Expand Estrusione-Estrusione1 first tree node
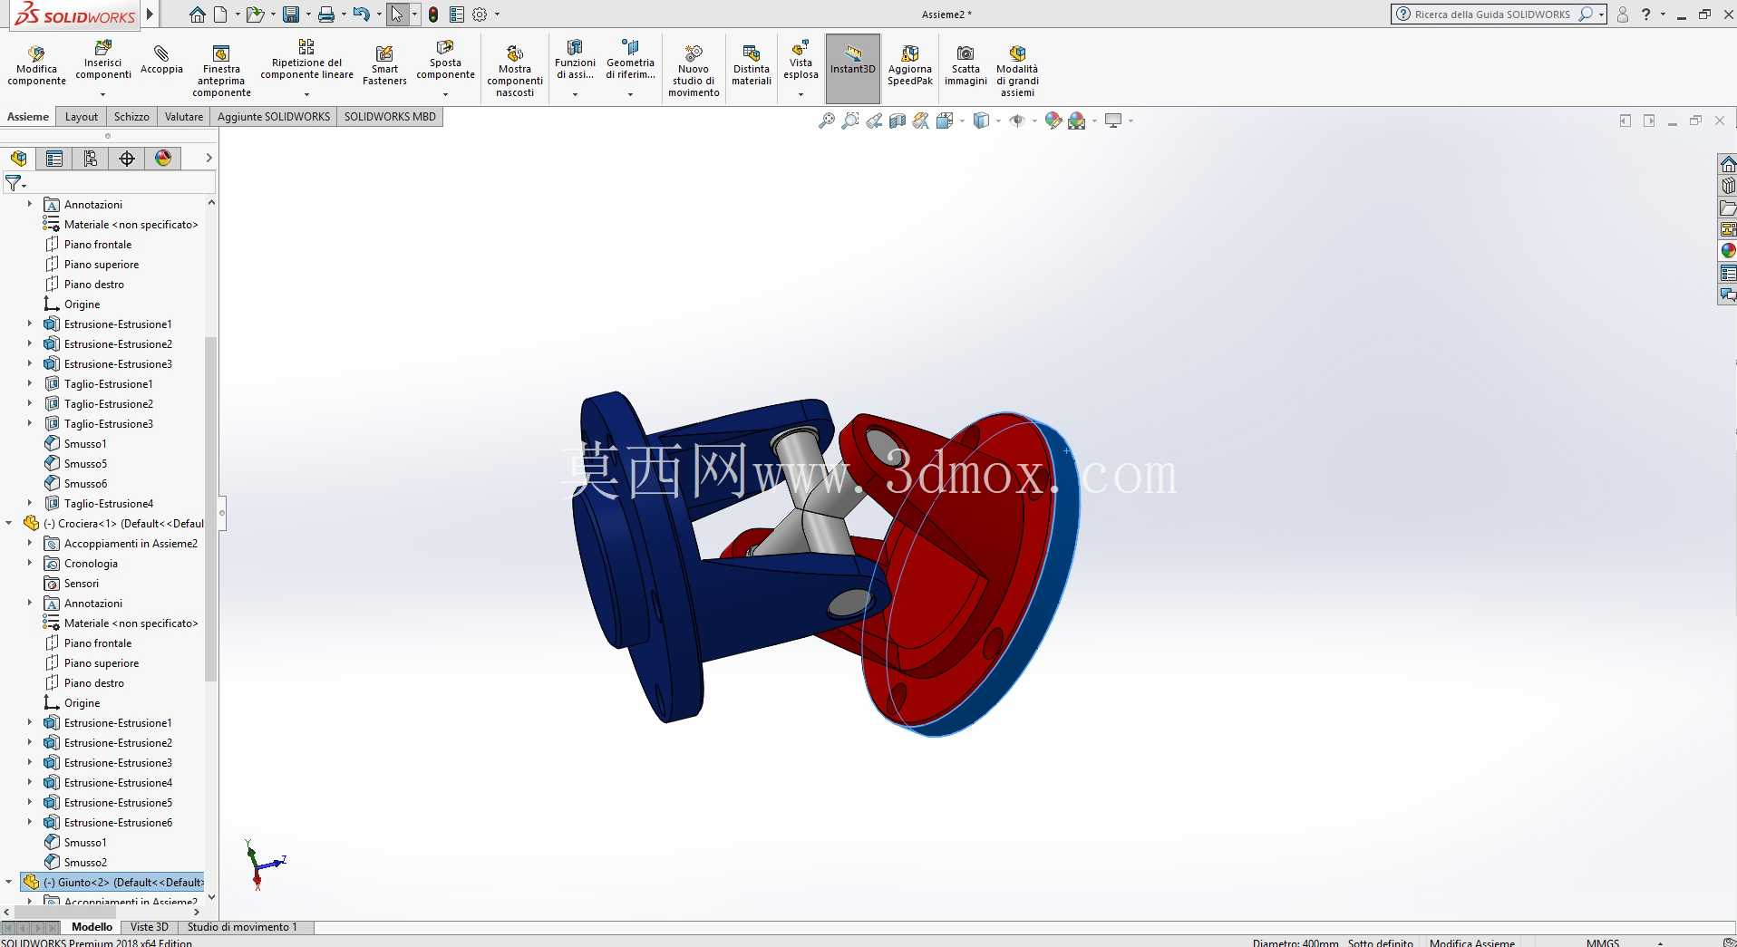Image resolution: width=1737 pixels, height=947 pixels. point(29,324)
